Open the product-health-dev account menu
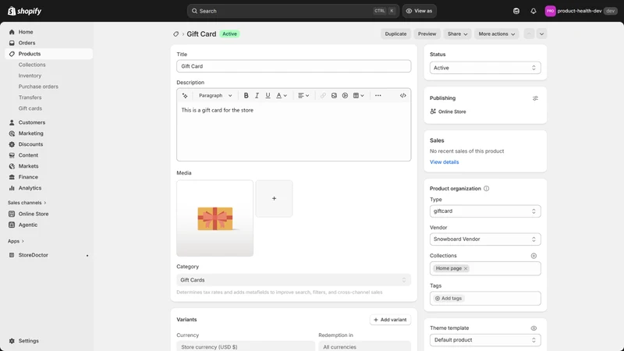The height and width of the screenshot is (351, 624). click(x=580, y=11)
